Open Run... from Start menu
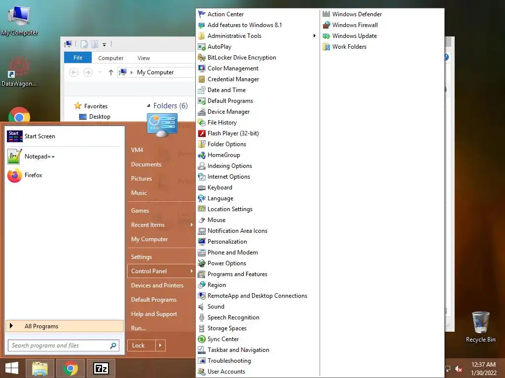 [139, 328]
